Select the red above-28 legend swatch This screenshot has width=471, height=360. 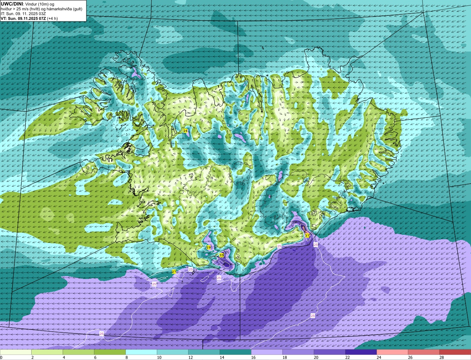[455, 352]
